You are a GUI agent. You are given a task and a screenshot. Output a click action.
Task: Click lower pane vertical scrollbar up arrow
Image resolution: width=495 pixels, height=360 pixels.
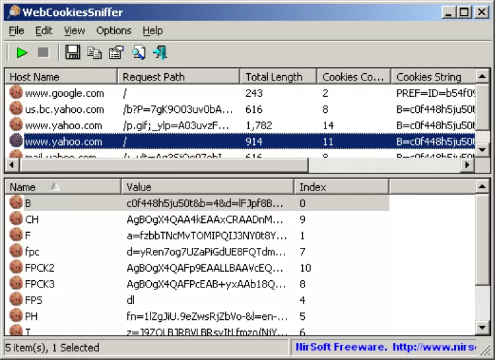[482, 187]
